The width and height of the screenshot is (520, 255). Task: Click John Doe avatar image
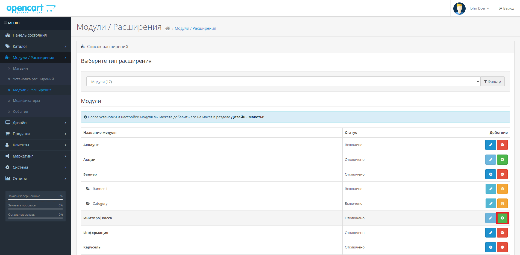(459, 8)
